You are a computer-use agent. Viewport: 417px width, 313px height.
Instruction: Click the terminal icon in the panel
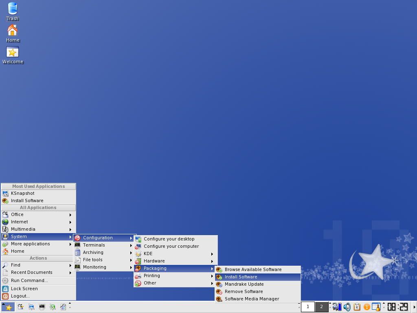click(42, 307)
